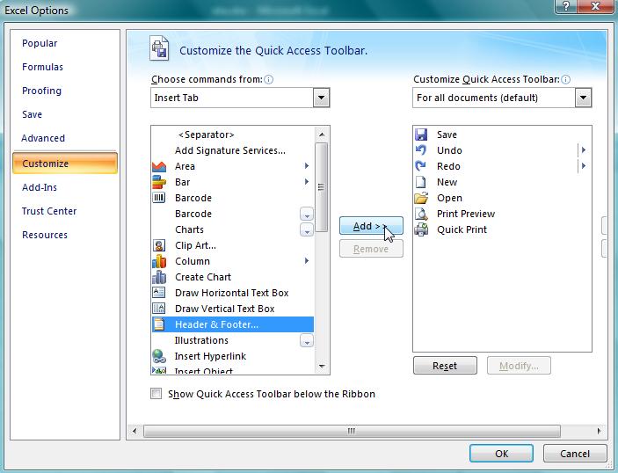Confirm with the OK button

pyautogui.click(x=501, y=454)
